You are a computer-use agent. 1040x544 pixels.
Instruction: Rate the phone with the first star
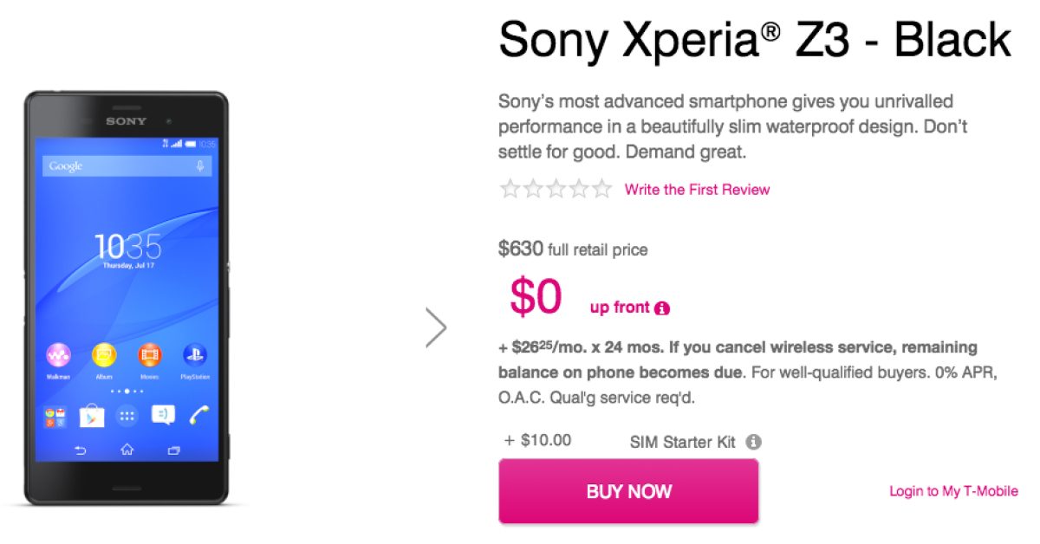coord(510,190)
